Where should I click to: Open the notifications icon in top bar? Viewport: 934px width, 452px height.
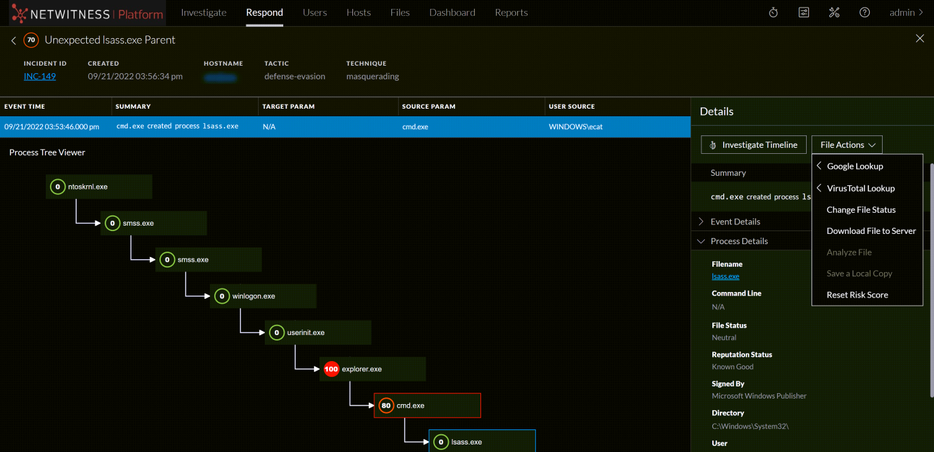[x=803, y=12]
